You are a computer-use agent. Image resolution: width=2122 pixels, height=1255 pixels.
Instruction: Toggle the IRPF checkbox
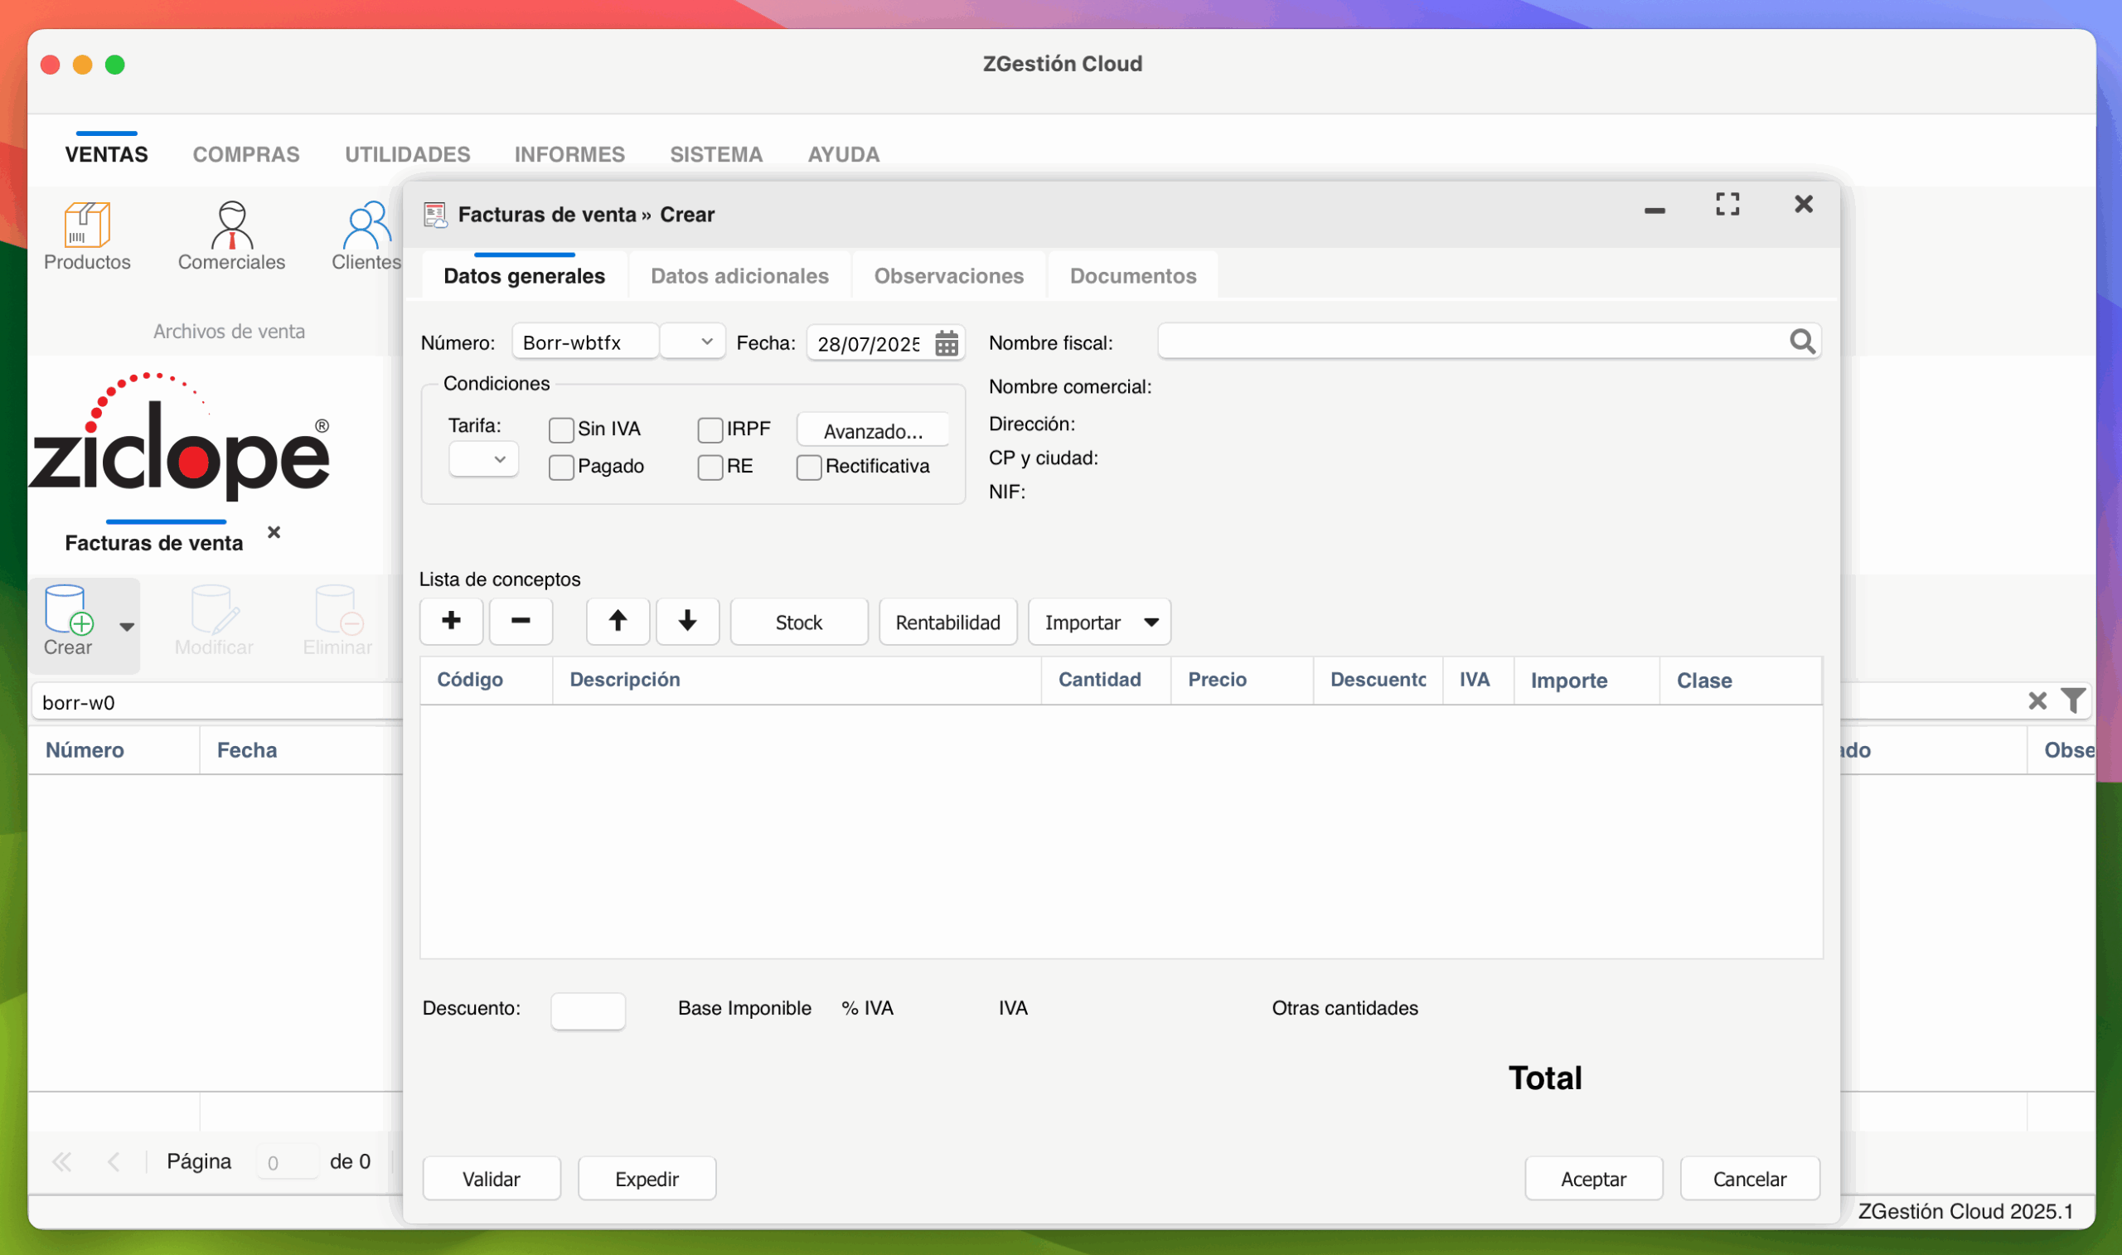point(710,430)
